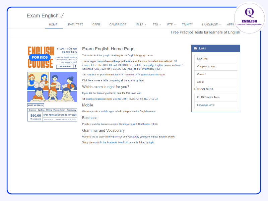Open the Academic Word List link

coord(118,143)
